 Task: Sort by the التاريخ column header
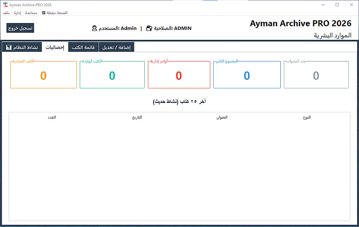coord(137,117)
